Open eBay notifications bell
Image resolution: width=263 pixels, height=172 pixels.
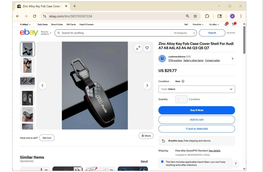(x=226, y=24)
